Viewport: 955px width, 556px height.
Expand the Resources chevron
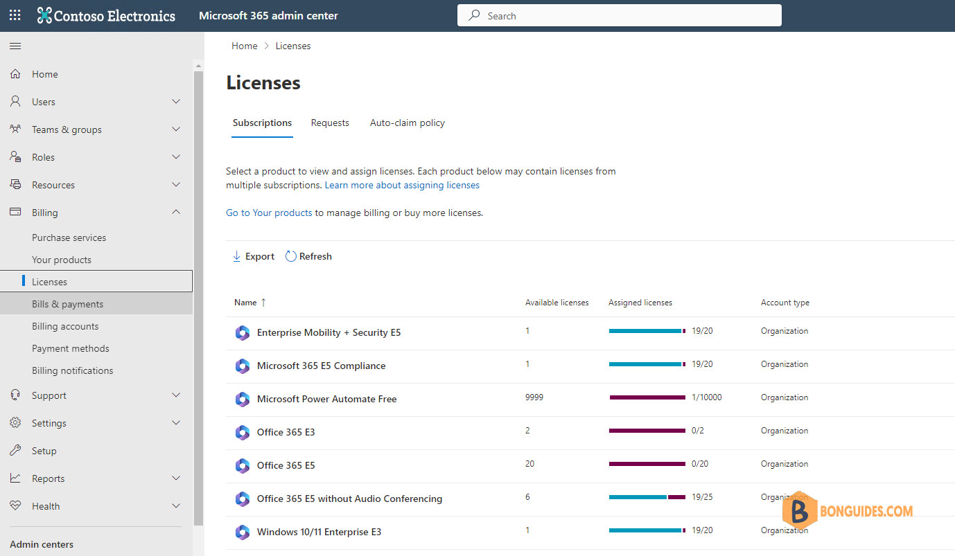point(176,185)
